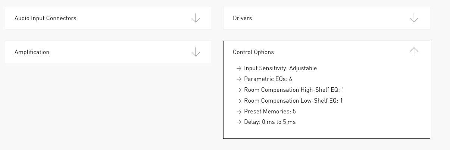Click the arrow bullet before High-Shelf EQ
Screen dimensions: 450x150
pyautogui.click(x=239, y=90)
